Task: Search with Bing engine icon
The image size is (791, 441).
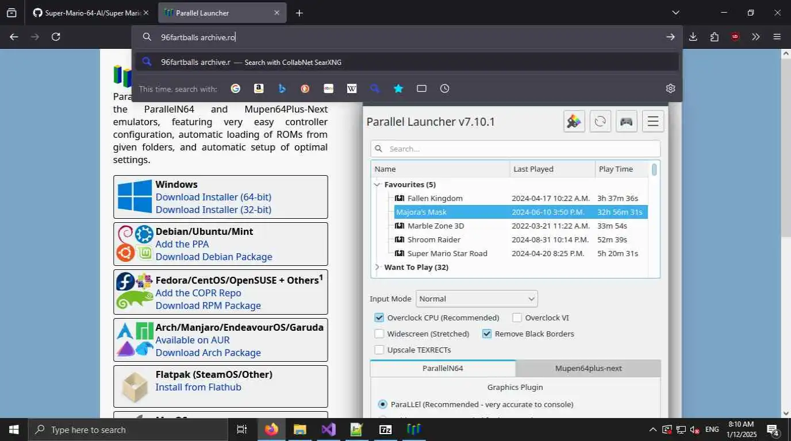Action: coord(282,88)
